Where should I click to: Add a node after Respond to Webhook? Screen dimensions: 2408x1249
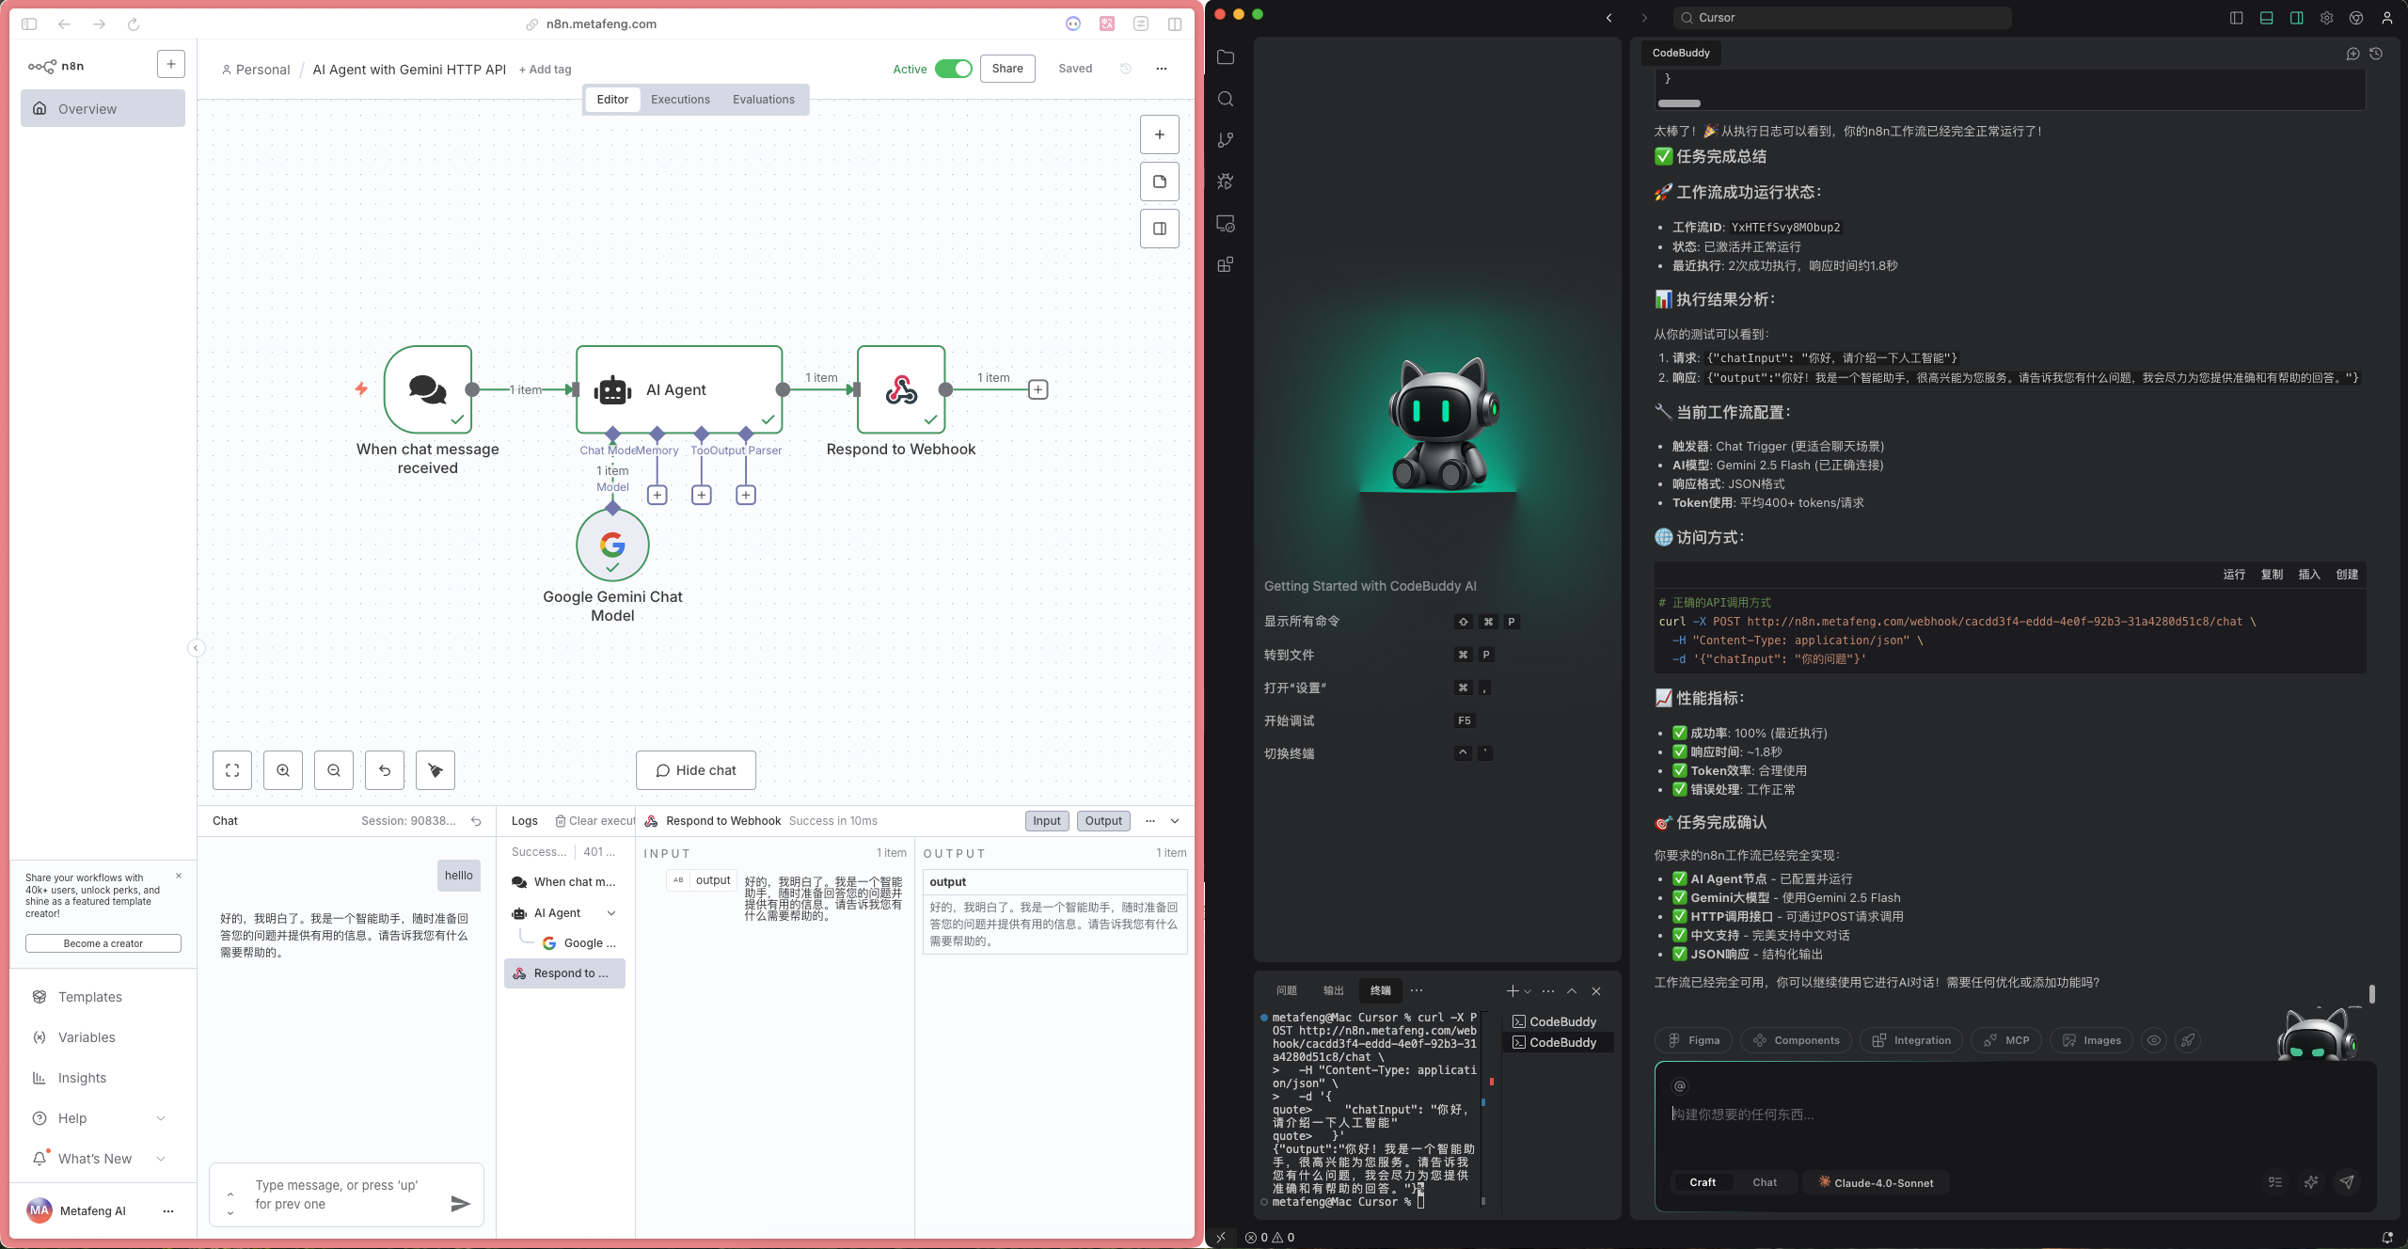(x=1038, y=389)
